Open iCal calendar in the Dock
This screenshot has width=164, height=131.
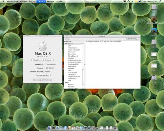pos(73,128)
